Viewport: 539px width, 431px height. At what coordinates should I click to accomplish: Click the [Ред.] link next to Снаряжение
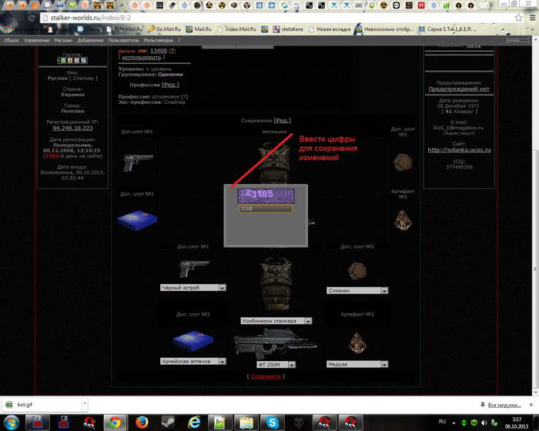(x=283, y=120)
